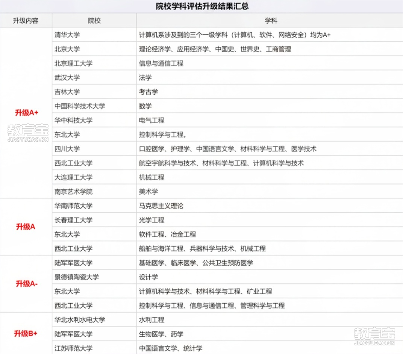Click the title 院校学科评估升级结果汇总

point(202,6)
